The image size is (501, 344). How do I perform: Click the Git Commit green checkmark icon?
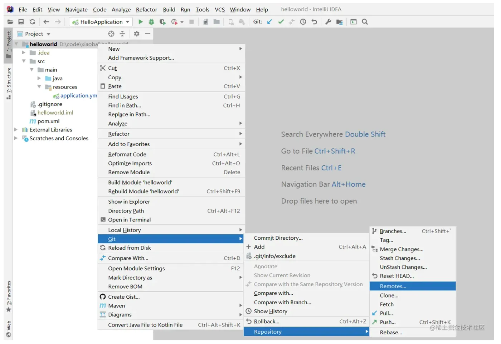(281, 22)
